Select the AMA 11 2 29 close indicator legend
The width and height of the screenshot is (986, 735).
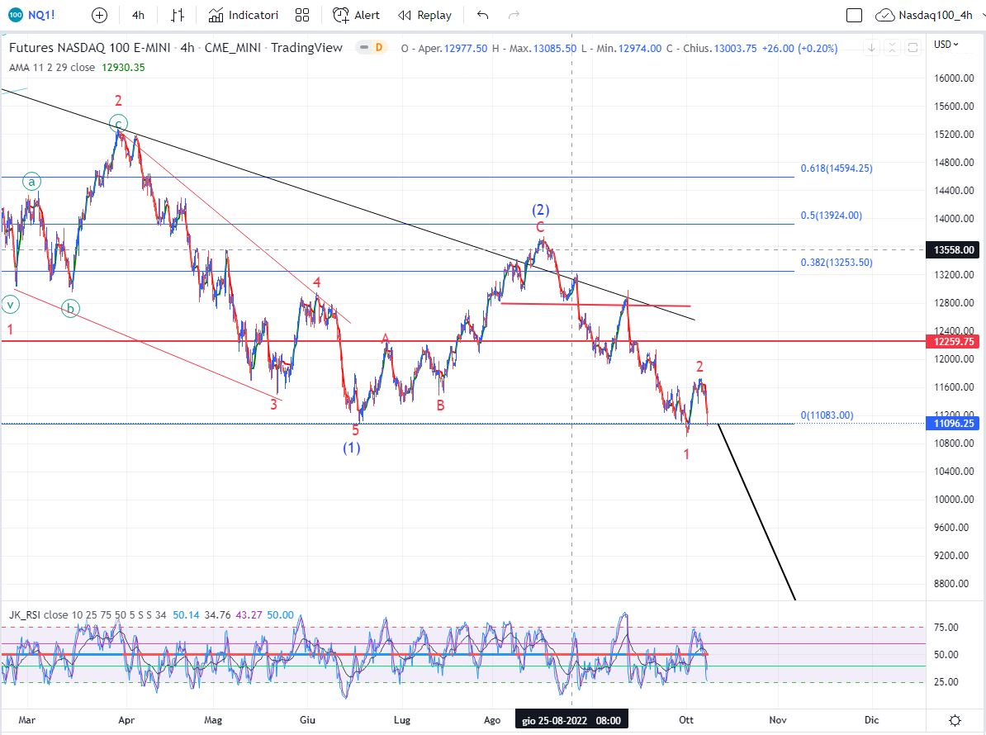point(52,67)
